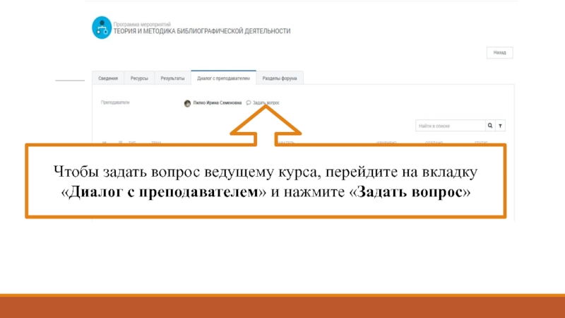Go to the Разделы форума tab

(280, 78)
